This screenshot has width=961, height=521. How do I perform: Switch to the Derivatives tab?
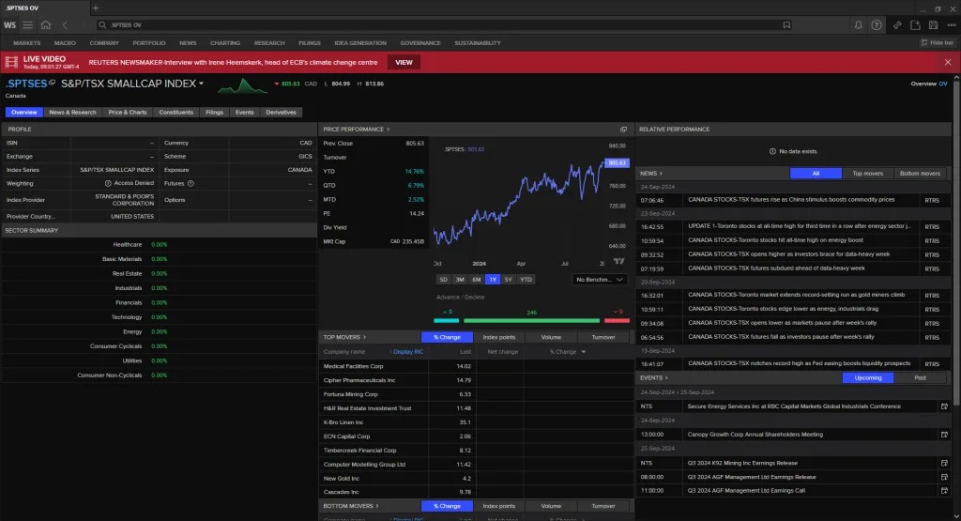[x=281, y=112]
